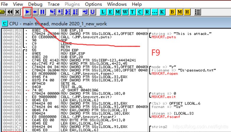Click the Trace into icon
Screen dimensions: 231x132
pos(68,12)
